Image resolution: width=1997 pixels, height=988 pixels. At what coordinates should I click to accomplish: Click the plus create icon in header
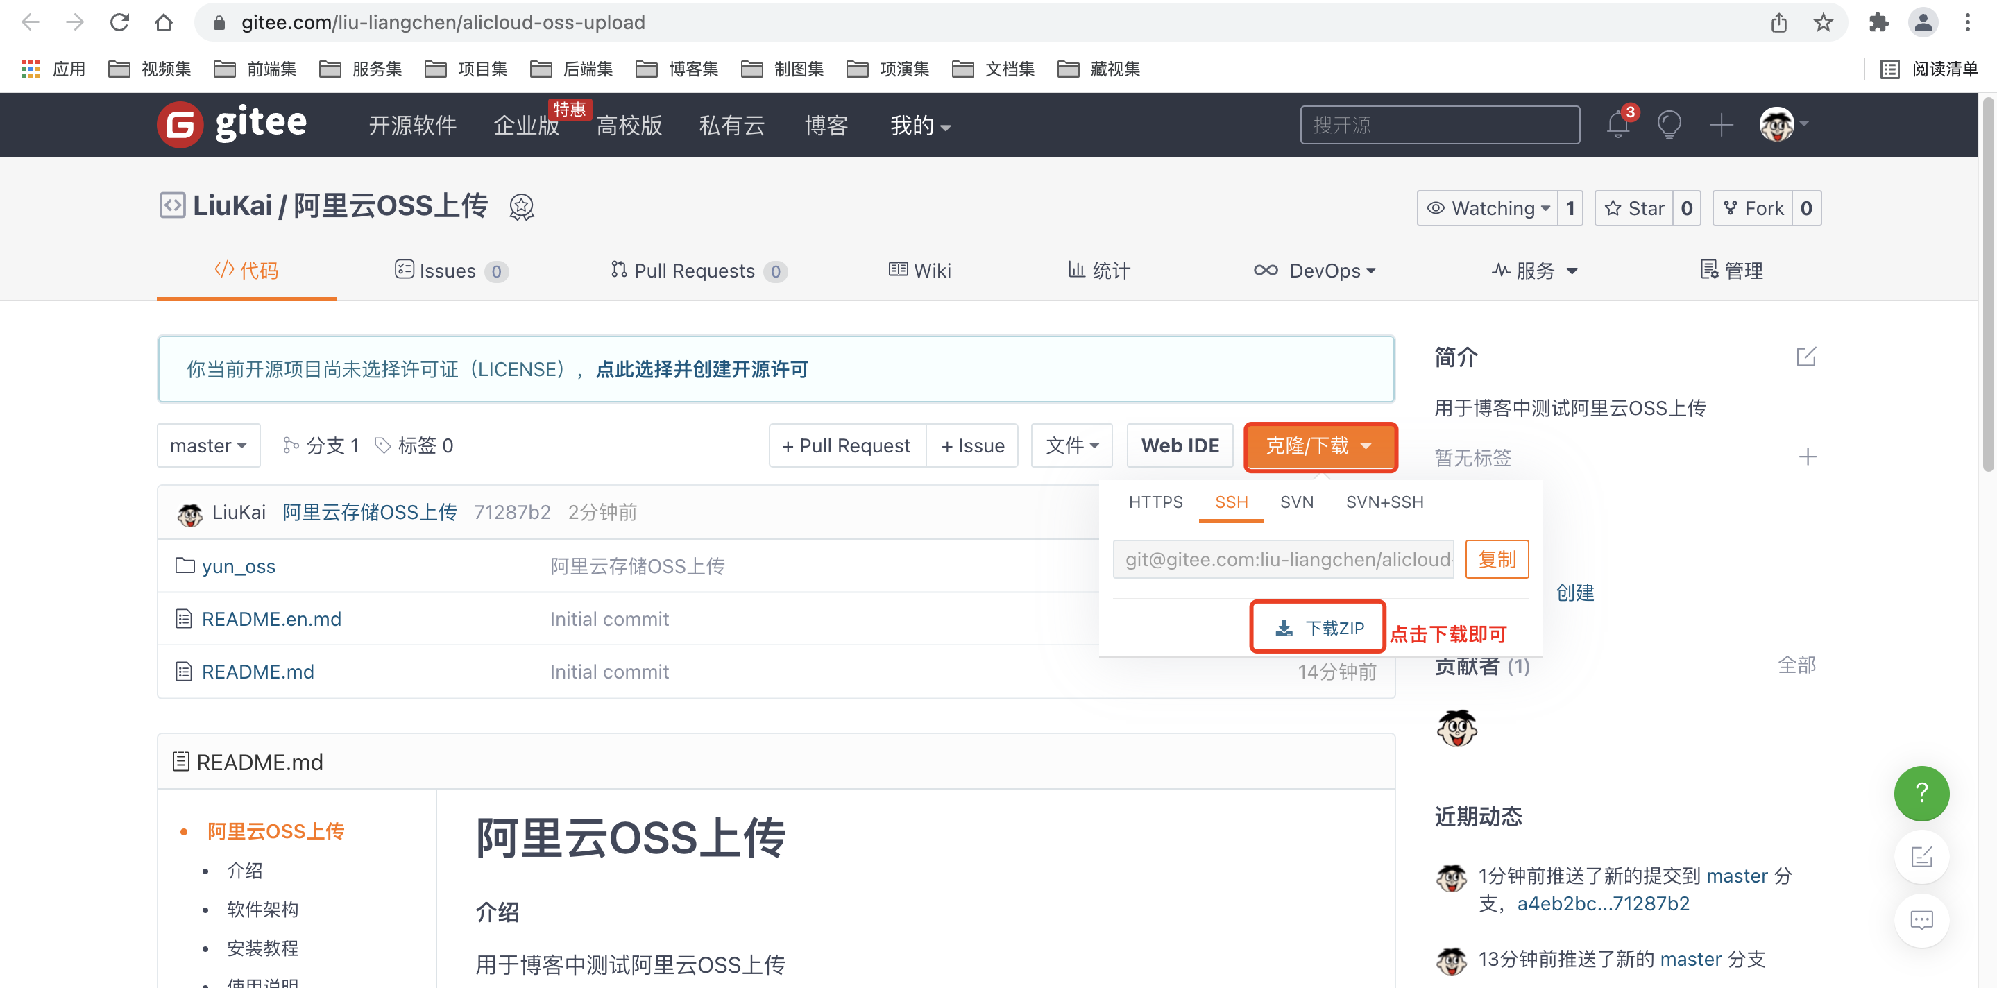pyautogui.click(x=1721, y=124)
